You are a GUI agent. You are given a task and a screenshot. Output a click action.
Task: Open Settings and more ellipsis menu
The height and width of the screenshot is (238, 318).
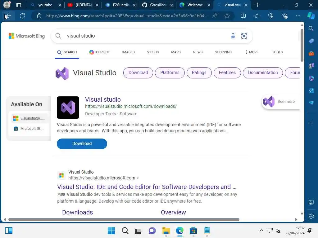tap(298, 16)
